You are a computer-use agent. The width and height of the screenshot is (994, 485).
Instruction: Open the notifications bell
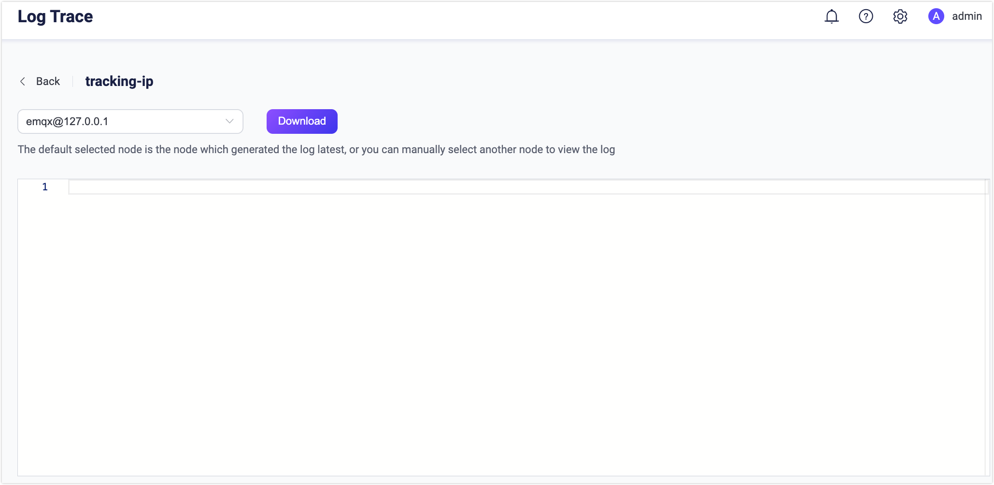point(831,16)
